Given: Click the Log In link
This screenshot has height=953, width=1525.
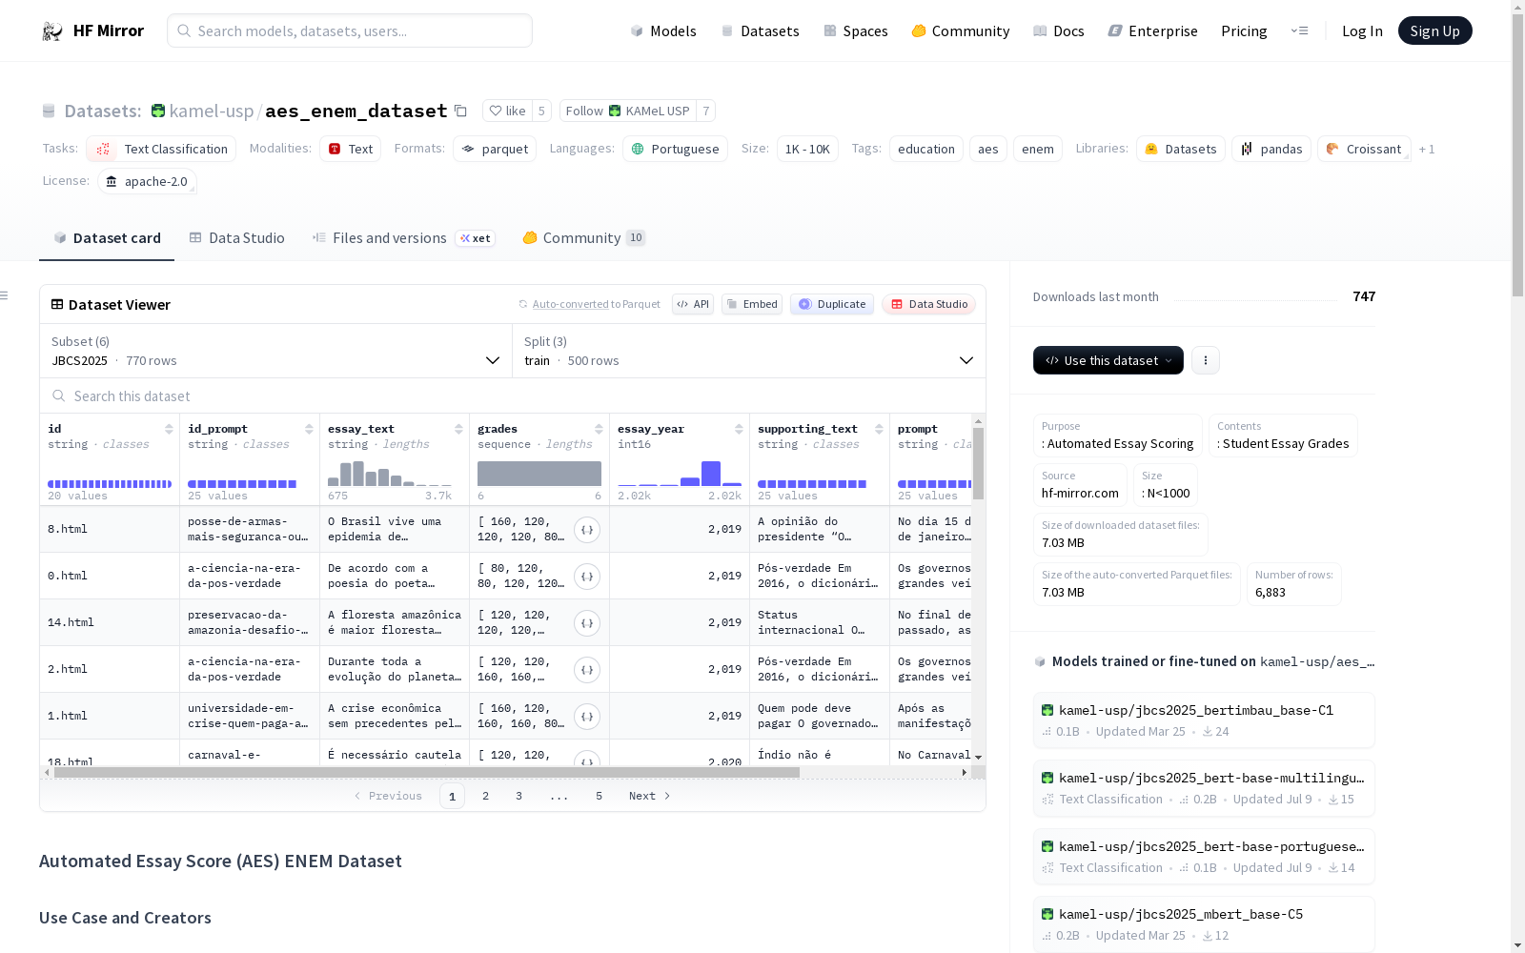Looking at the screenshot, I should click(1362, 30).
